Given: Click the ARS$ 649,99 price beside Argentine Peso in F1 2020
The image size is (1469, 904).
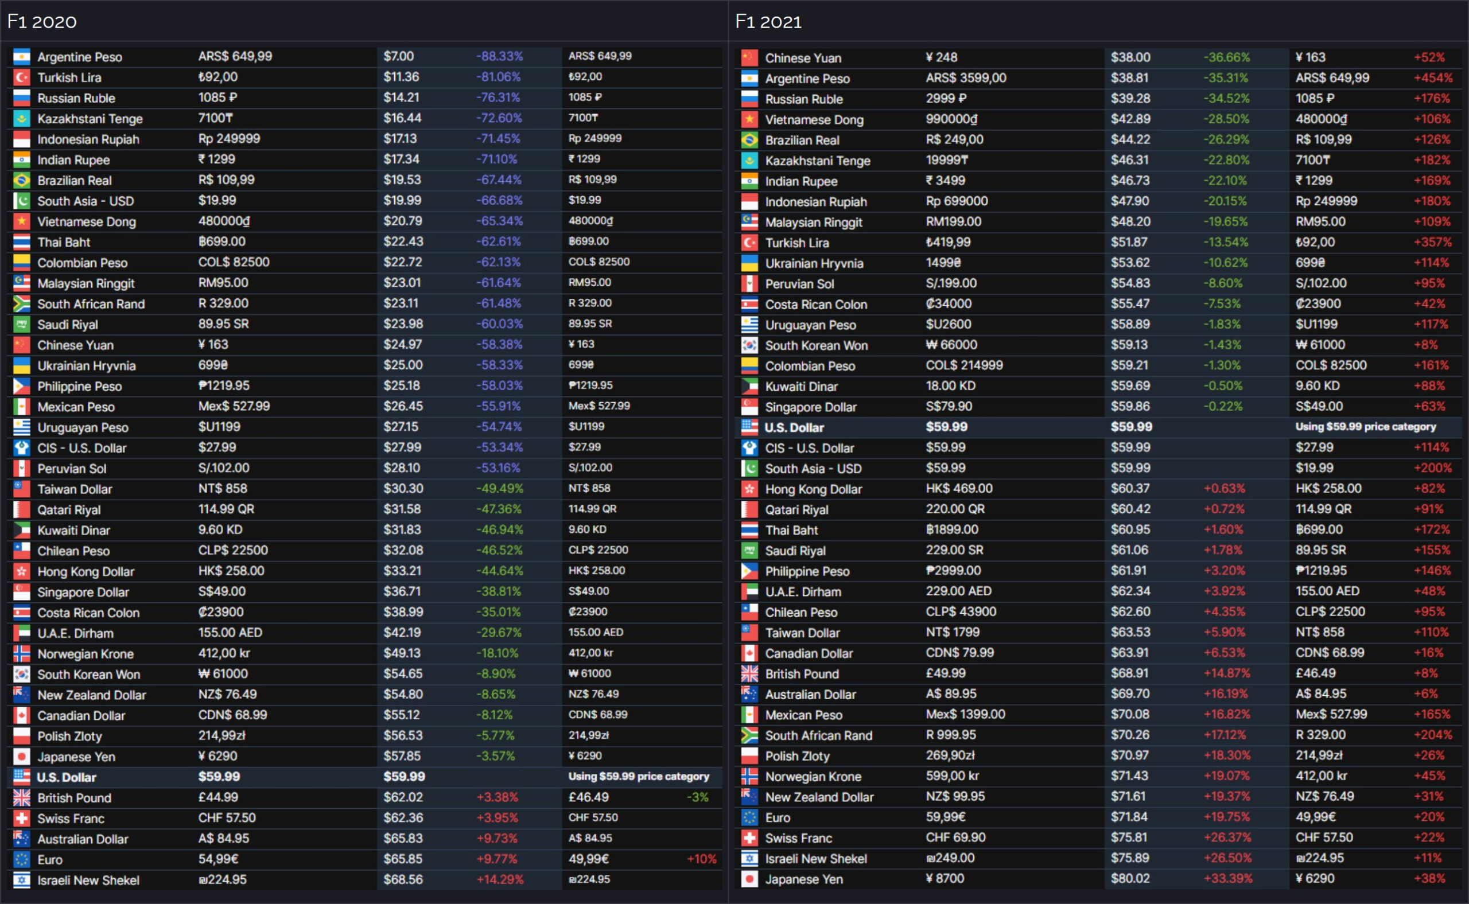Looking at the screenshot, I should point(235,56).
